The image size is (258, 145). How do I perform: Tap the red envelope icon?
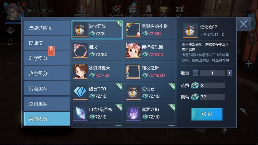pyautogui.click(x=51, y=51)
